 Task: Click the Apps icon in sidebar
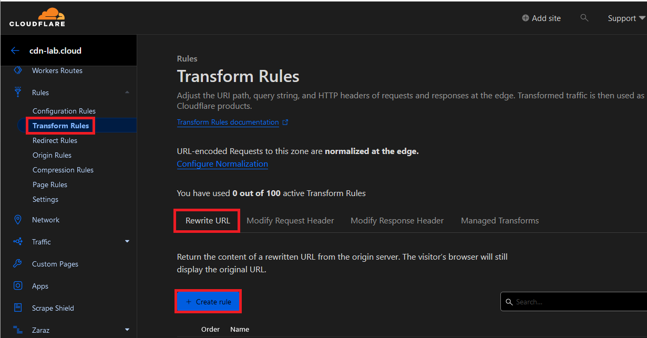(18, 286)
